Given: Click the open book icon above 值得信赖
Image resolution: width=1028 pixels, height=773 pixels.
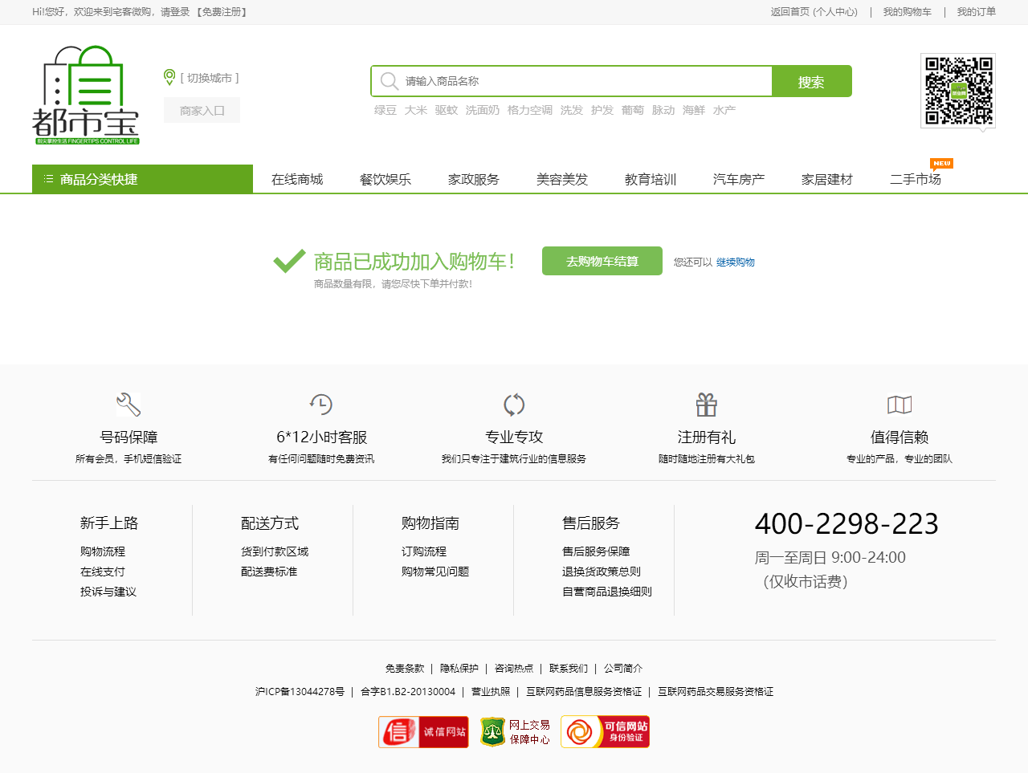Looking at the screenshot, I should (899, 405).
